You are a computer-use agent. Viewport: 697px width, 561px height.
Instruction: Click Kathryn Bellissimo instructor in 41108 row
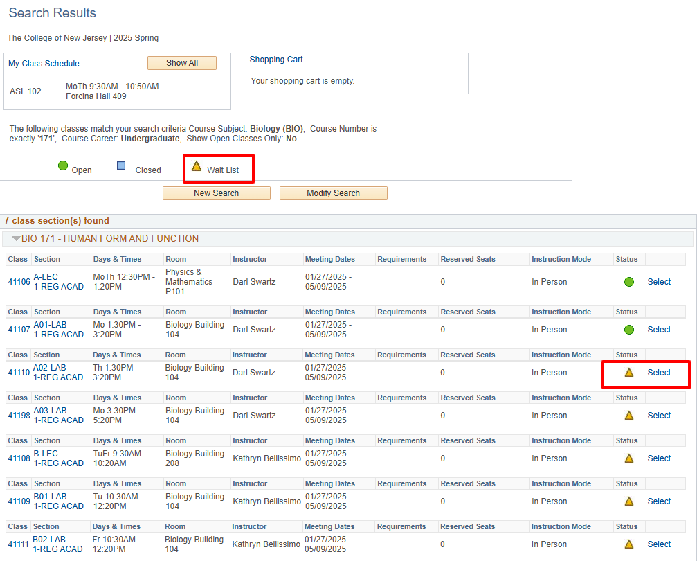(266, 458)
